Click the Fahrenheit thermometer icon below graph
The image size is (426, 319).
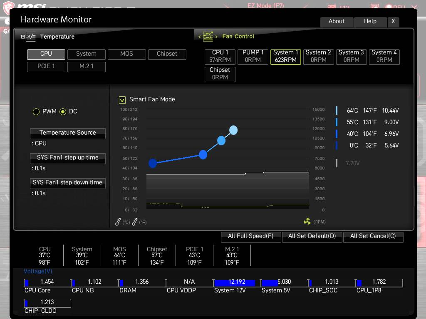point(134,222)
